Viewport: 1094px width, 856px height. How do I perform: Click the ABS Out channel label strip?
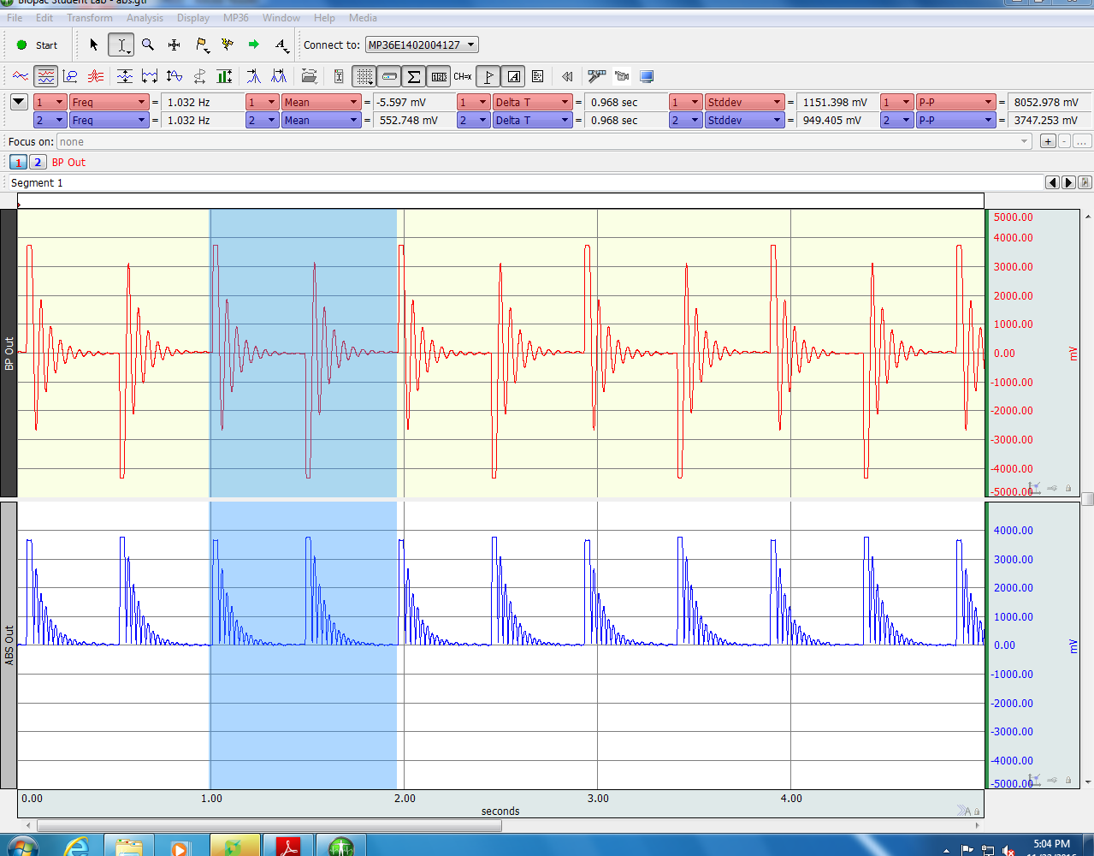9,645
